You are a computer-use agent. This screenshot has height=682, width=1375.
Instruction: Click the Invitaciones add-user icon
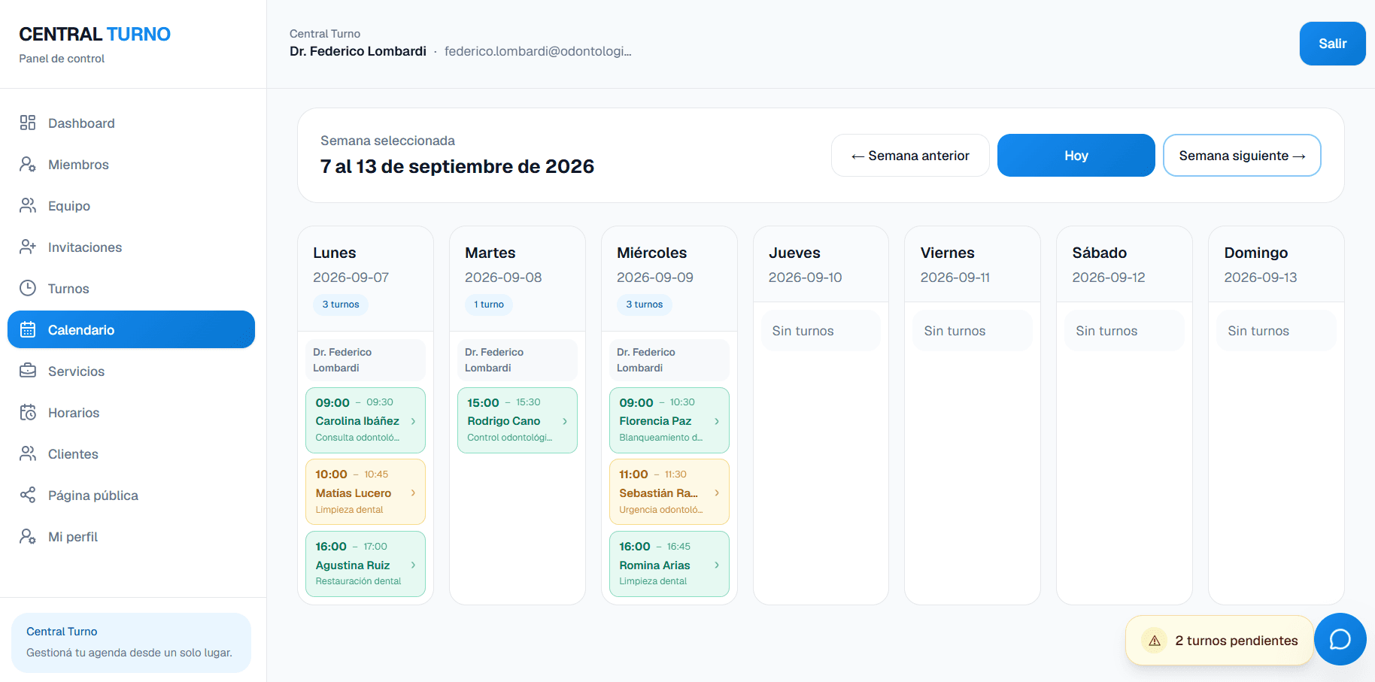click(x=28, y=247)
